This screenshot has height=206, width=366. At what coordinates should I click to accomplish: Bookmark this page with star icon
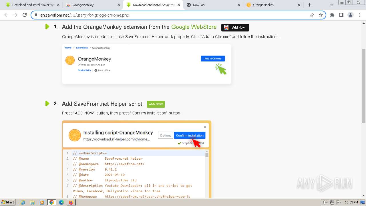321,15
